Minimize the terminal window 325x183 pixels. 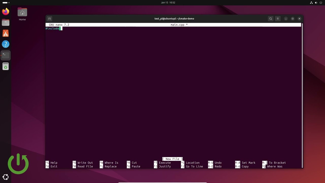pos(286,19)
